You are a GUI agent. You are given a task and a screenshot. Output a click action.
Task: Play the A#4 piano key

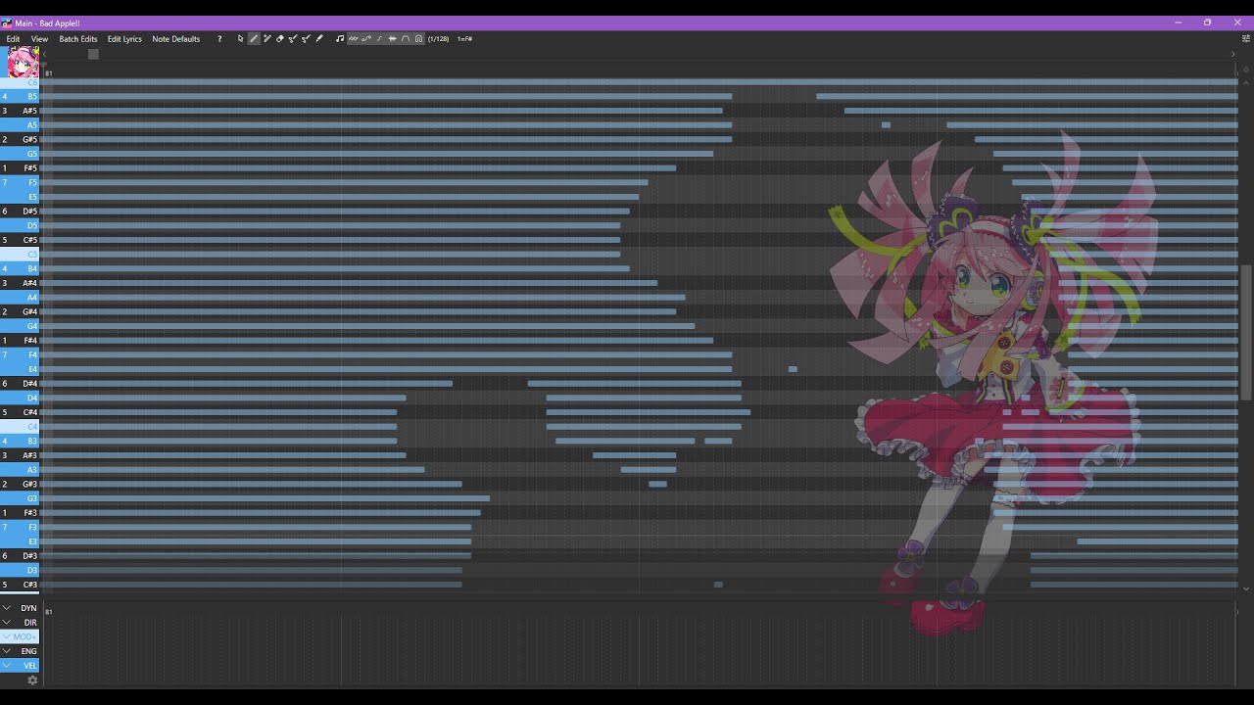point(20,283)
